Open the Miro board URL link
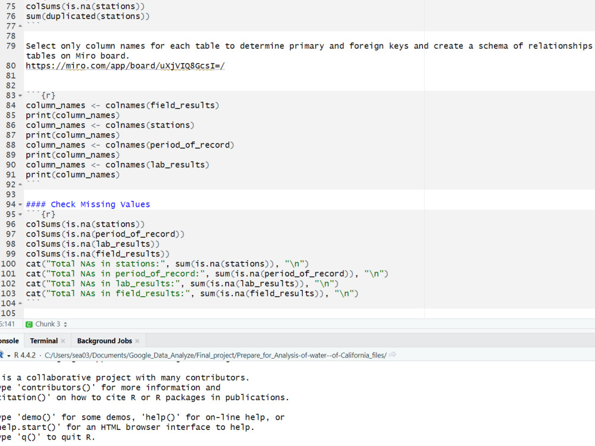 (x=125, y=65)
